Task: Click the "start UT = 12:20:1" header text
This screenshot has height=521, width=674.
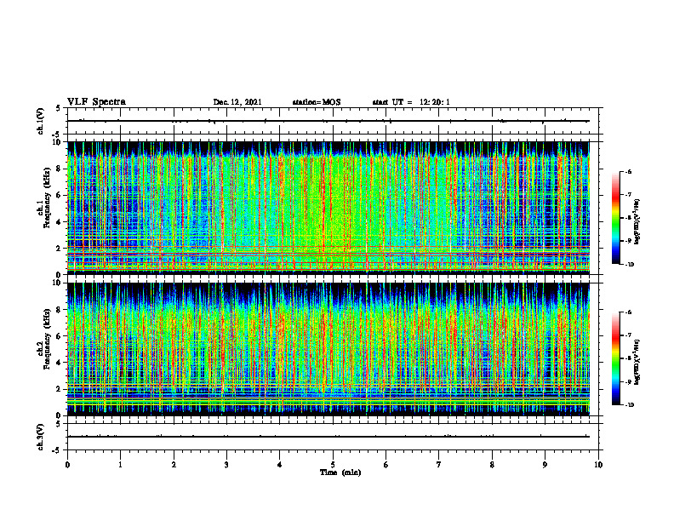Action: tap(411, 102)
